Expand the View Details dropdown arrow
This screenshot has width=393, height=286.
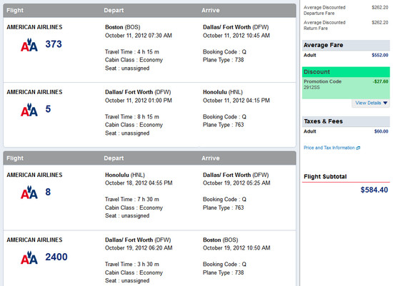click(385, 103)
